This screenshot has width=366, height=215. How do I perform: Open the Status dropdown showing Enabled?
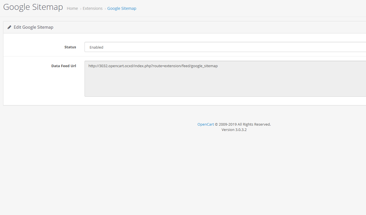pos(225,47)
